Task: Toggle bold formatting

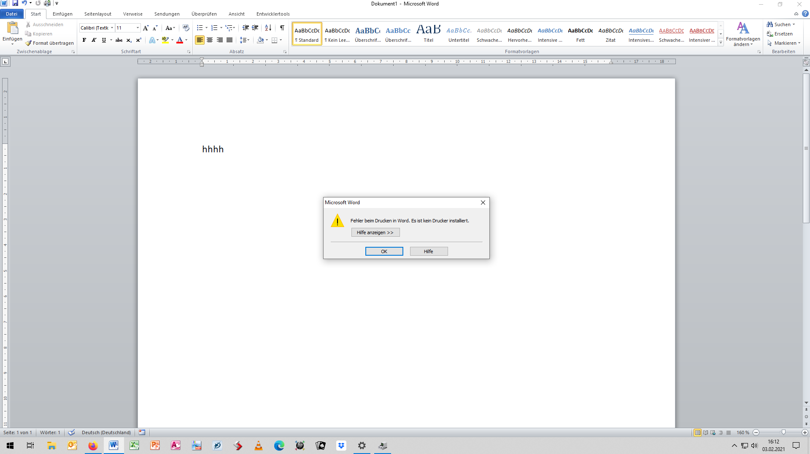Action: coord(84,40)
